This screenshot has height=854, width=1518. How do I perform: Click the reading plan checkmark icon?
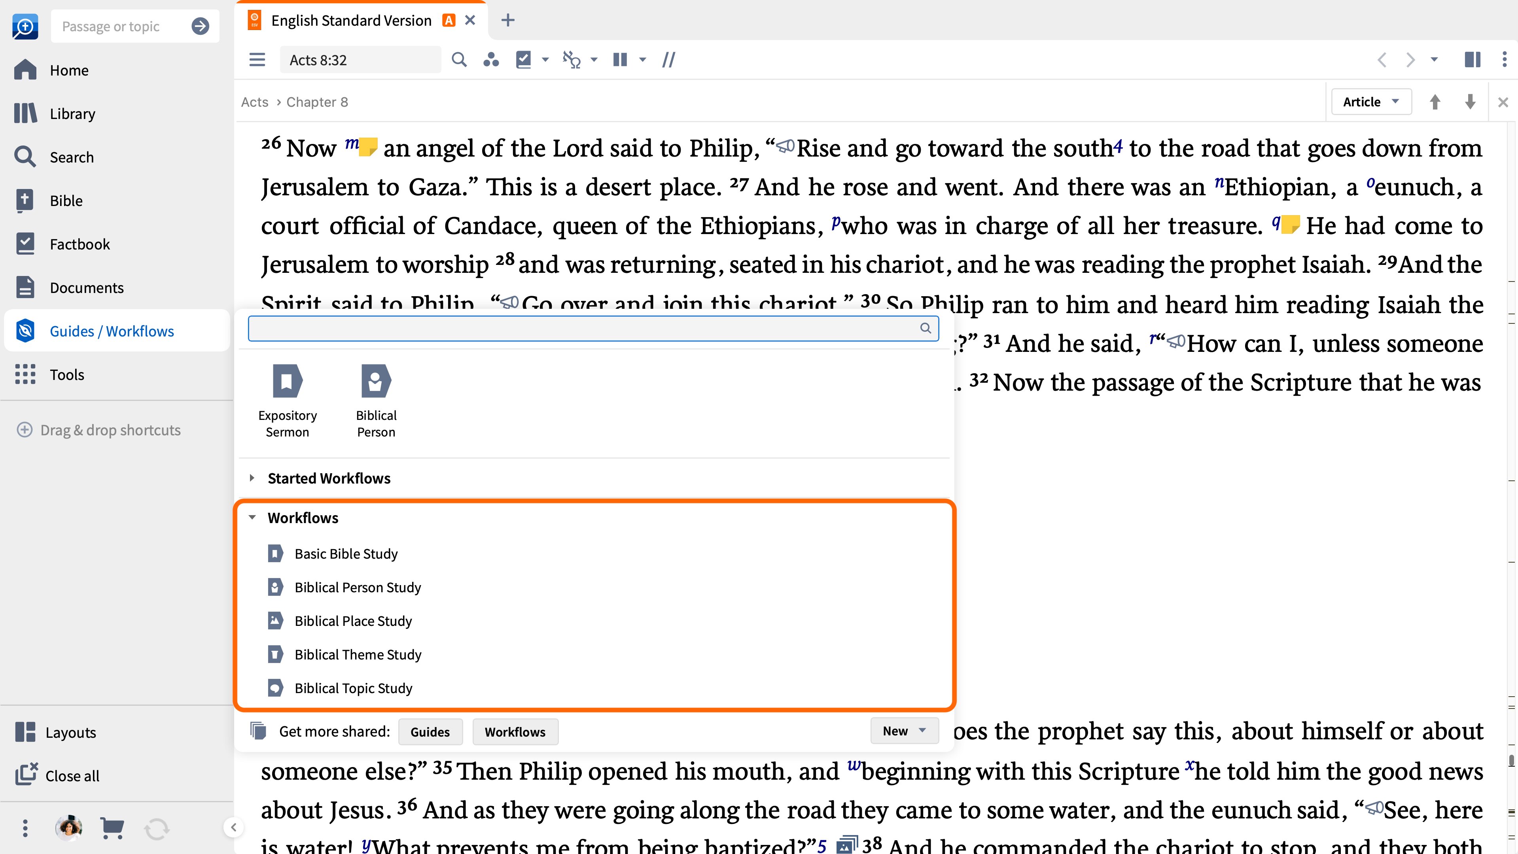523,59
